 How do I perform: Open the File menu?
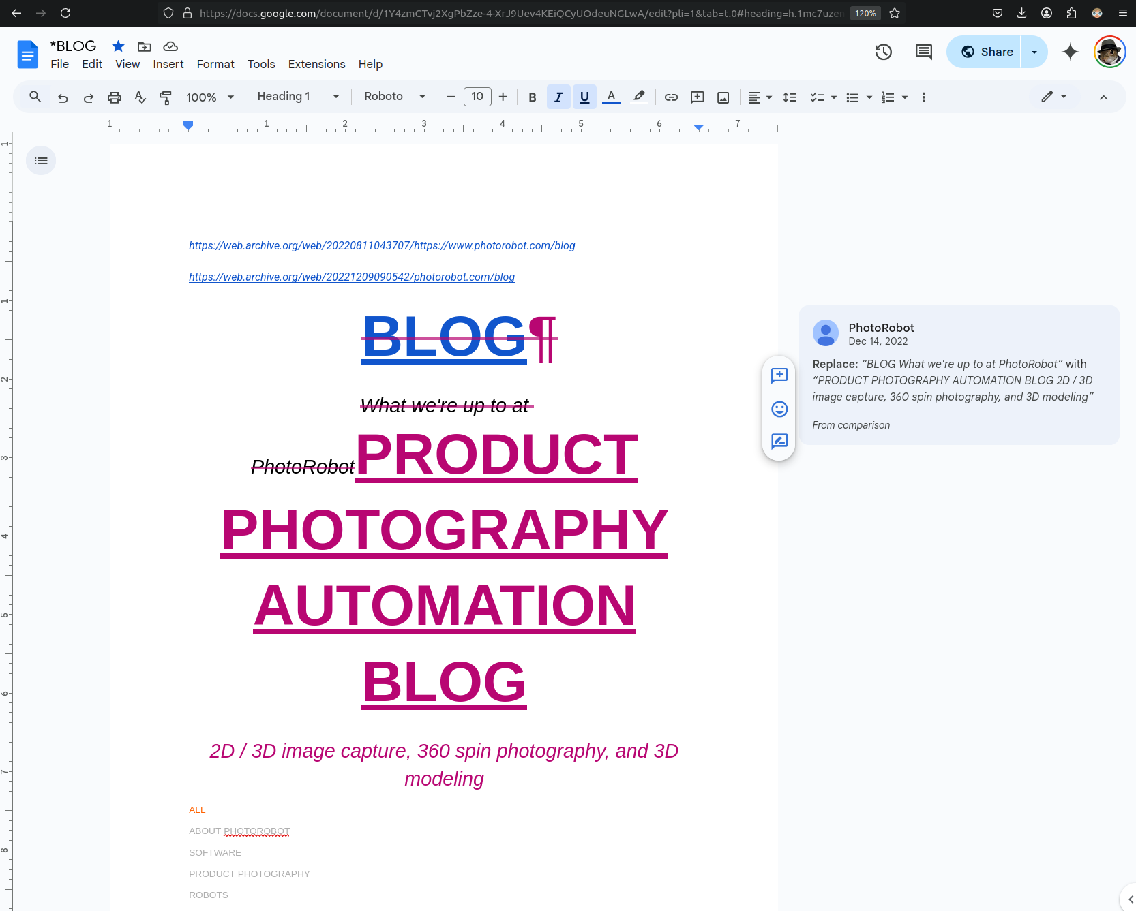[x=59, y=64]
